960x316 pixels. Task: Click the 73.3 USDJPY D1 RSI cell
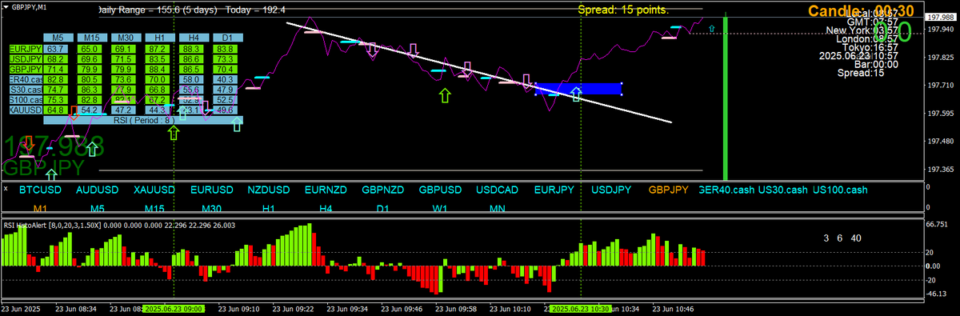pos(225,59)
